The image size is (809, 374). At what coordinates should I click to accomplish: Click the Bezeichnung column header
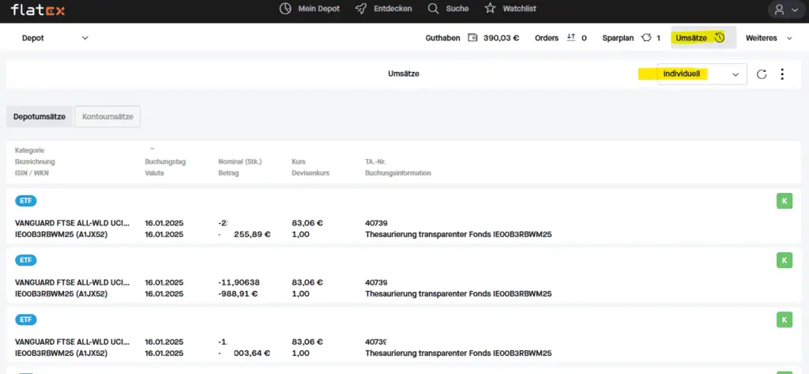[35, 161]
